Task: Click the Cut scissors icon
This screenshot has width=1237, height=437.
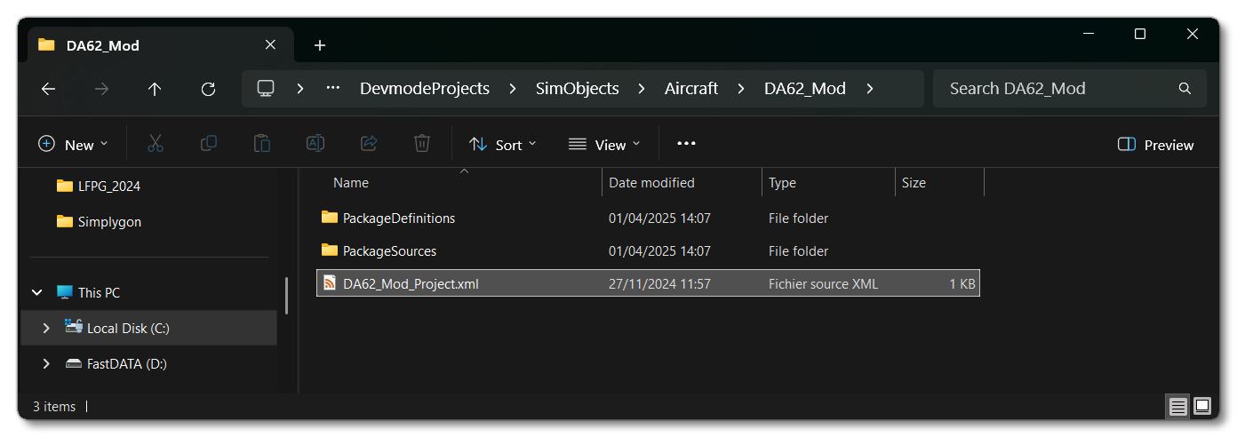Action: point(156,144)
